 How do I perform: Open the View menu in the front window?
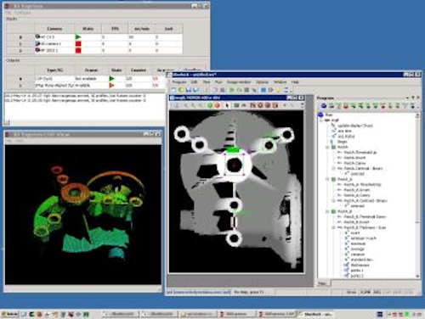(207, 82)
